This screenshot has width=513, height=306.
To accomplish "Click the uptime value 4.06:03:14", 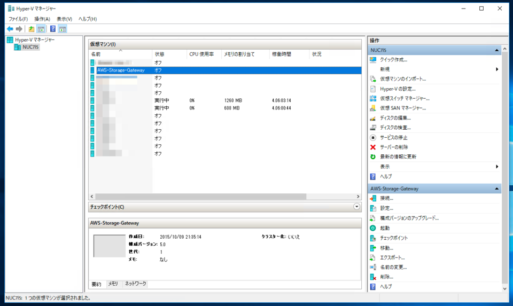I will (x=282, y=101).
